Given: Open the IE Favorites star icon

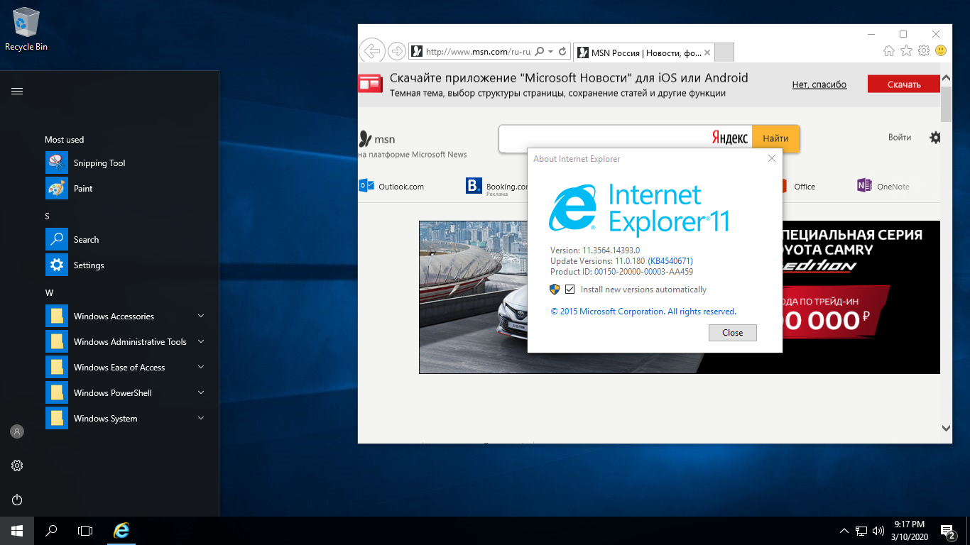Looking at the screenshot, I should [x=906, y=50].
